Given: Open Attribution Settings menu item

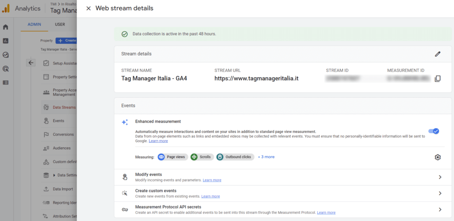Looking at the screenshot, I should pyautogui.click(x=59, y=216).
